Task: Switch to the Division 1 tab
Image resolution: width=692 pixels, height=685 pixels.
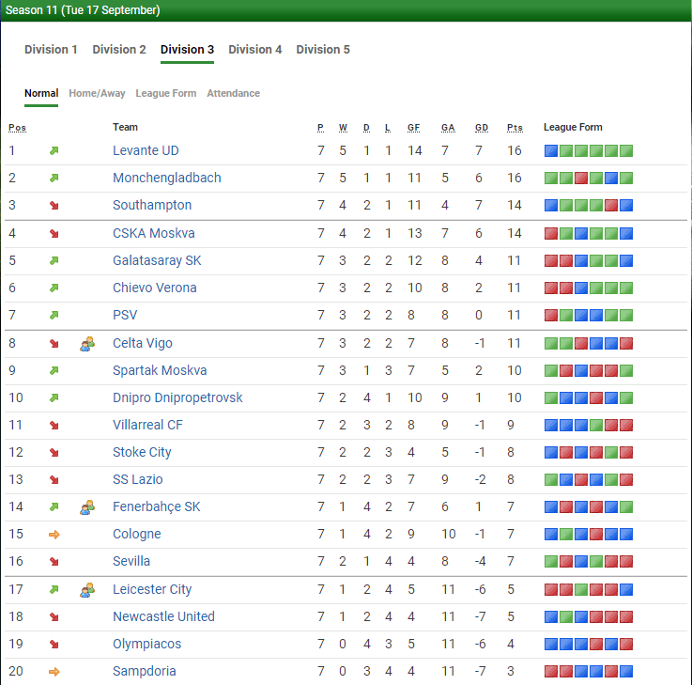Action: point(51,50)
